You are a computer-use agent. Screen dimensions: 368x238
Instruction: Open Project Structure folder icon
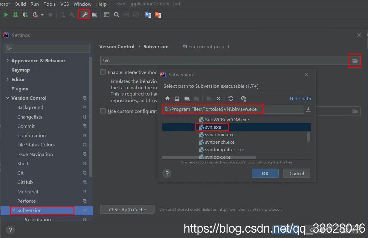(94, 15)
